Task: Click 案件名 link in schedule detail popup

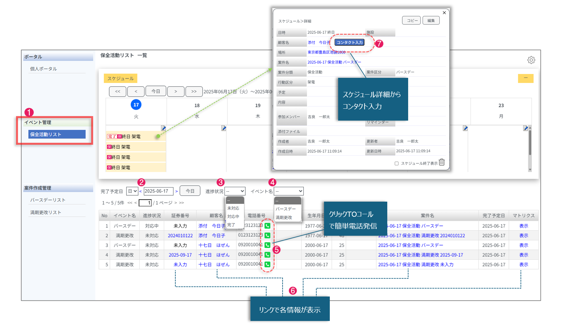Action: click(334, 62)
